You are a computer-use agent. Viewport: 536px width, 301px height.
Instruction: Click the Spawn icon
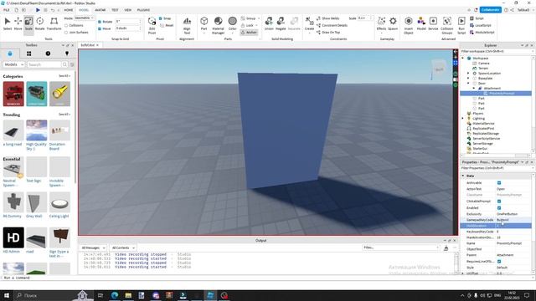(393, 23)
